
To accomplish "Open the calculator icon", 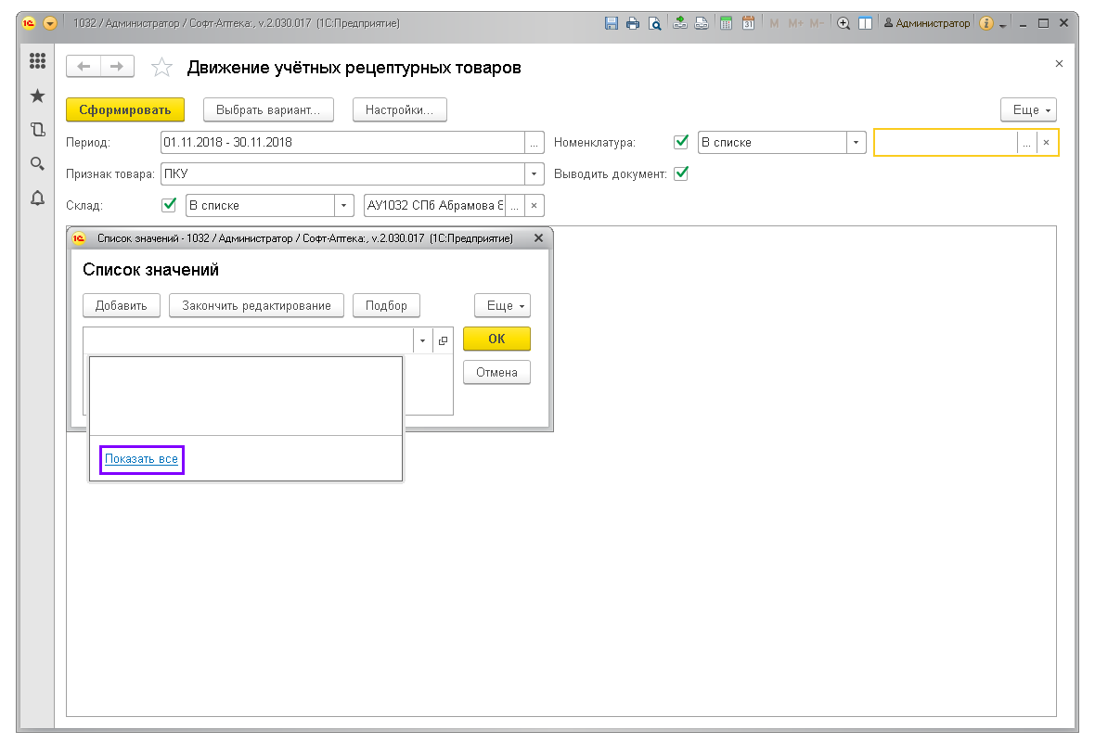I will pyautogui.click(x=726, y=23).
